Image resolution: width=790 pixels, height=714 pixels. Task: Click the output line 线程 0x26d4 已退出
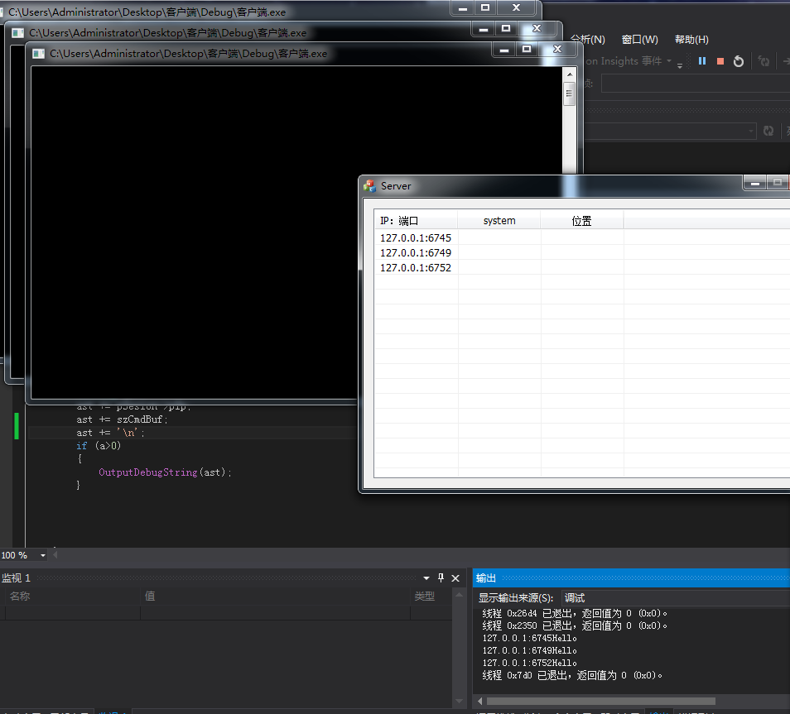(575, 613)
